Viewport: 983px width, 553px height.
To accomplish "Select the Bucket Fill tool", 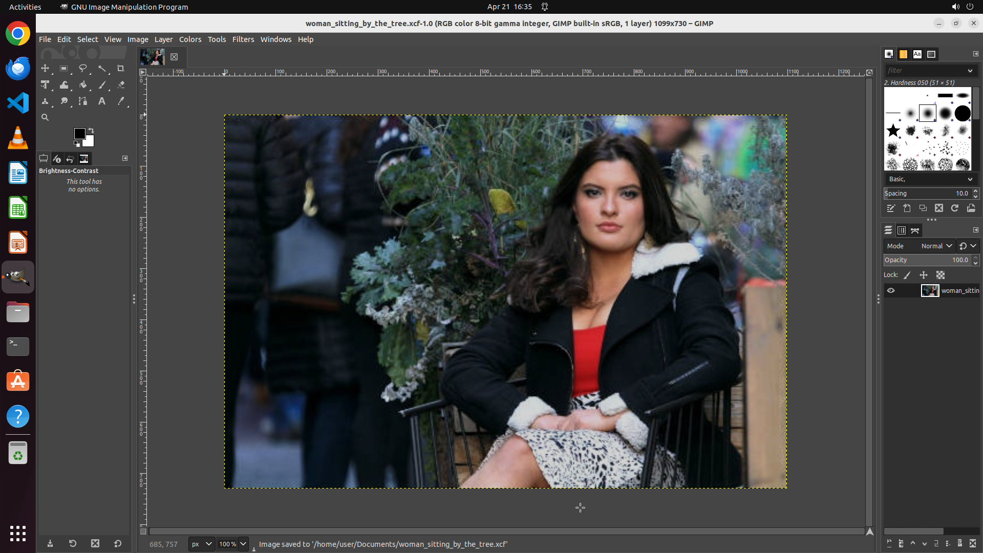I will click(83, 85).
